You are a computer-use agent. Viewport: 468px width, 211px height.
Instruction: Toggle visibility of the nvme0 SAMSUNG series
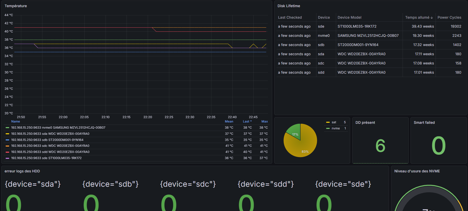[58, 128]
